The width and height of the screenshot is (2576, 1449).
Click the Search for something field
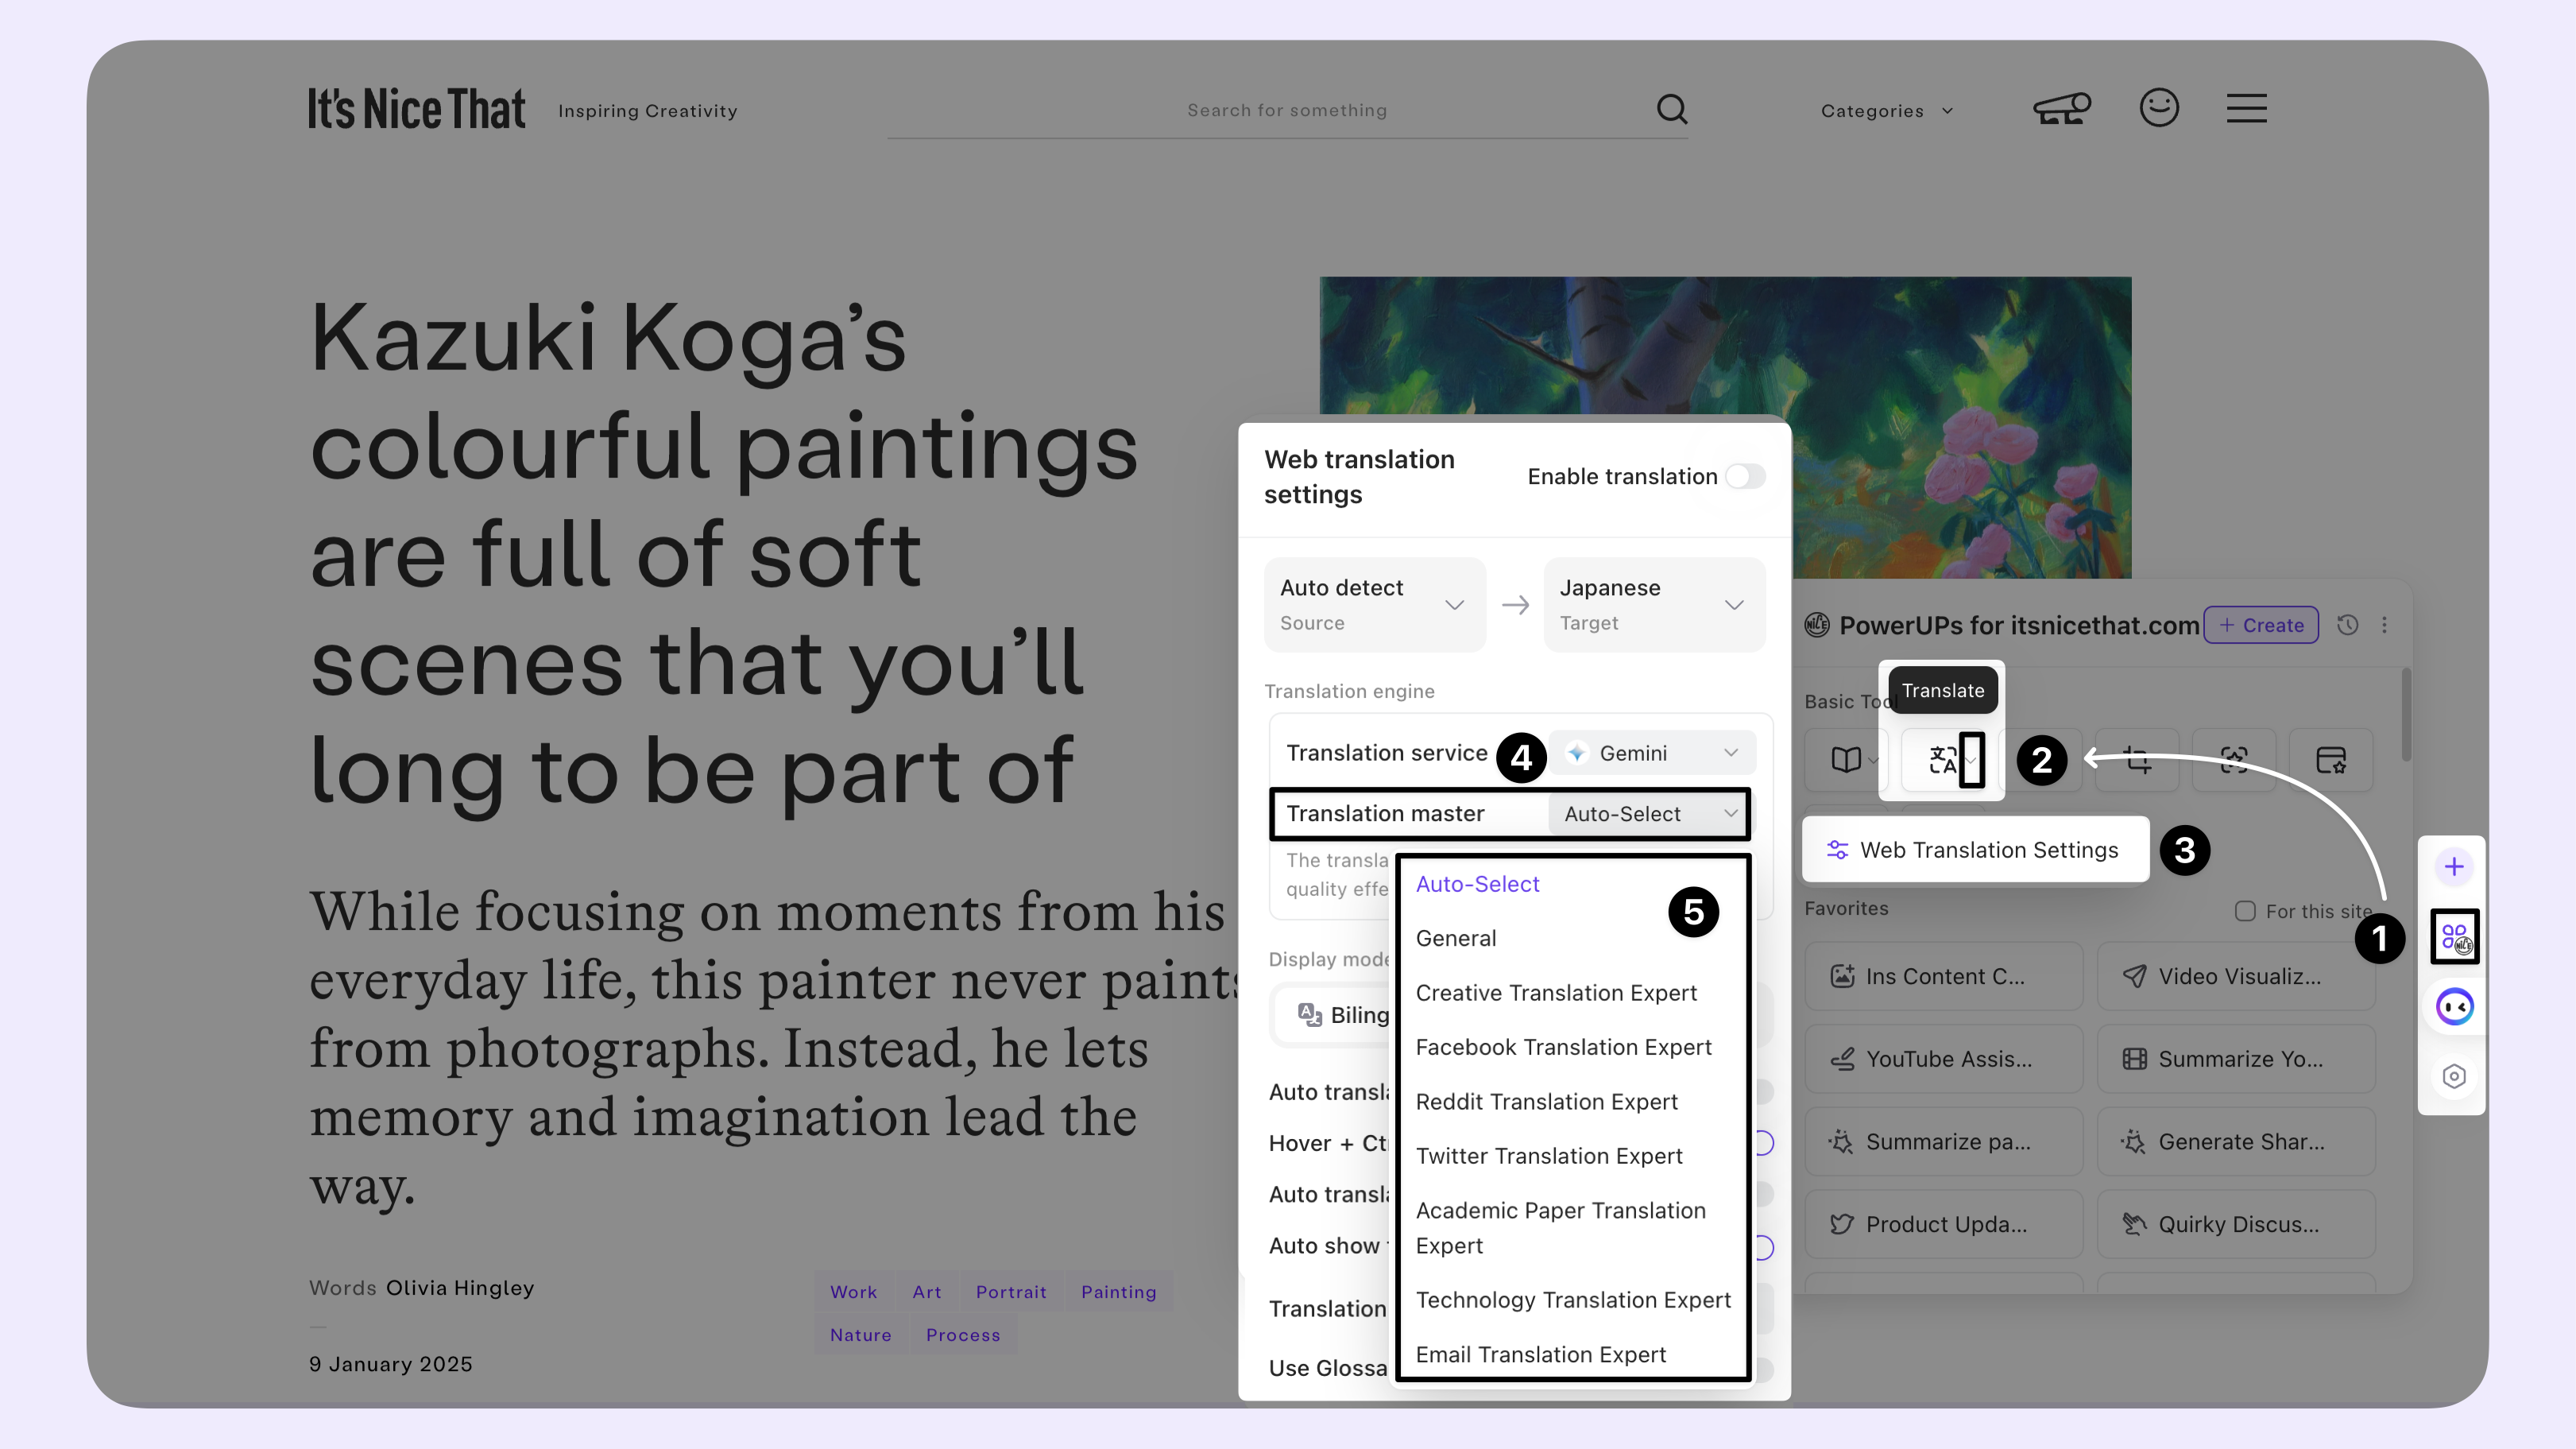(1286, 110)
